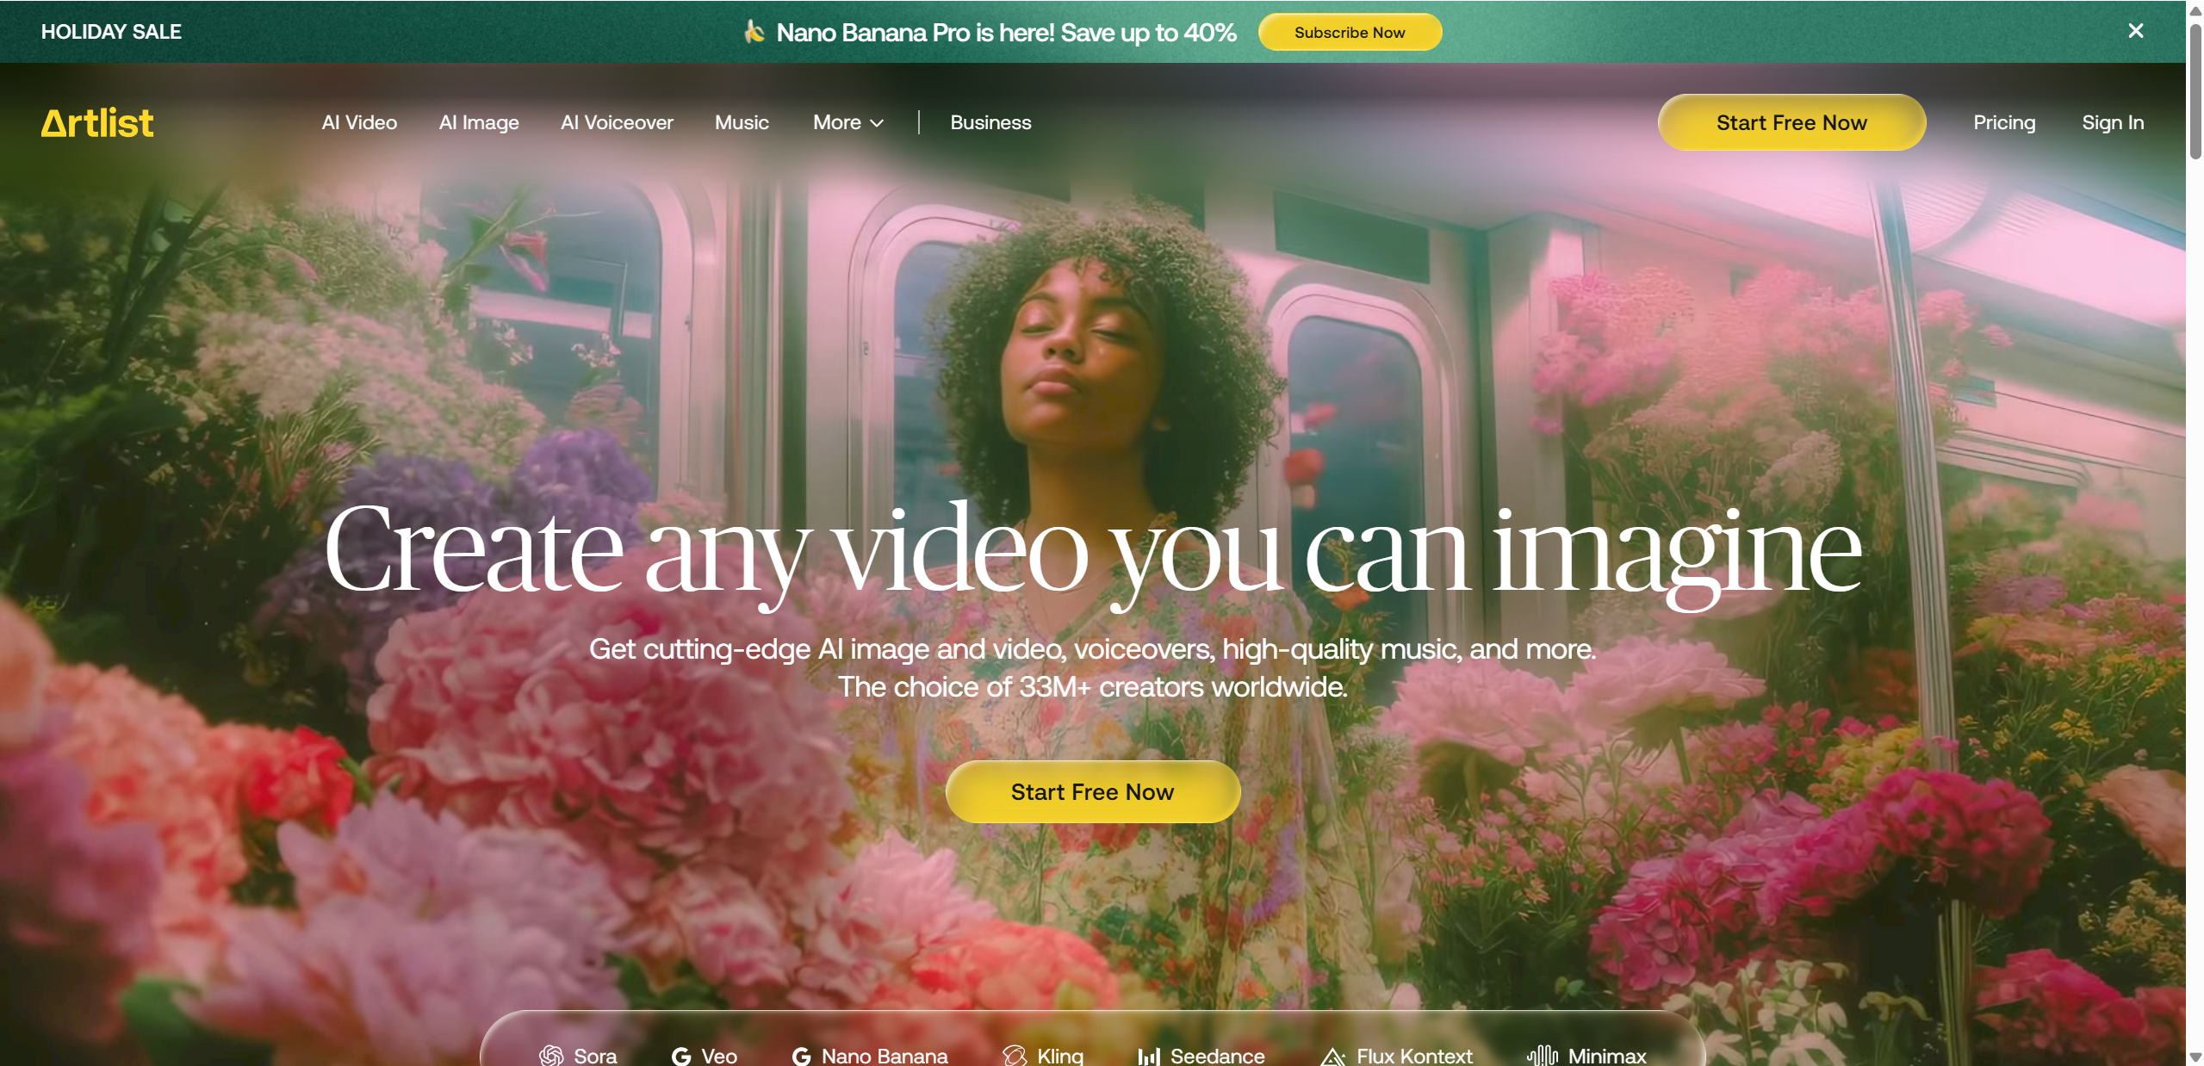Open the Pricing link
The width and height of the screenshot is (2204, 1066).
point(2004,122)
